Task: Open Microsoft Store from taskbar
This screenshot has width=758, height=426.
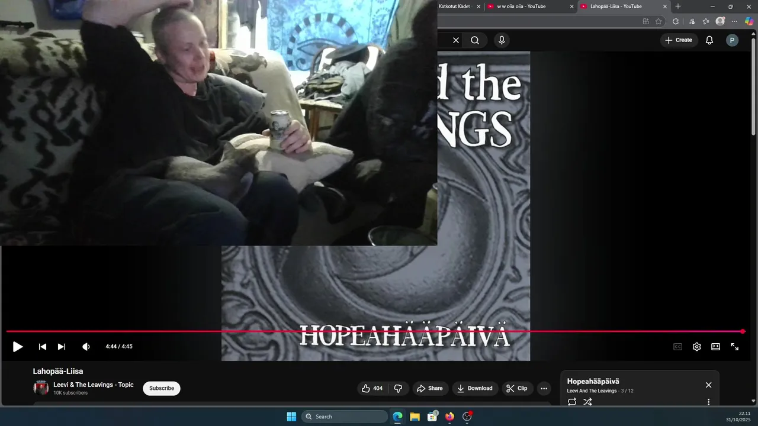Action: 432,417
